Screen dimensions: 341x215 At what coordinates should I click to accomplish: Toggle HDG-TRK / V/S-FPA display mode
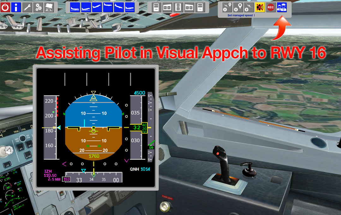(x=22, y=138)
